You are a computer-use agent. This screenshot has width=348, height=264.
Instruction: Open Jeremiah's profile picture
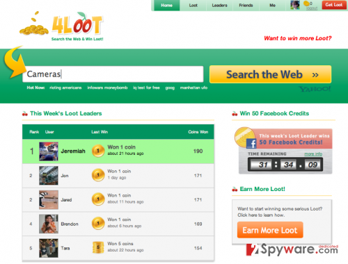(x=49, y=151)
